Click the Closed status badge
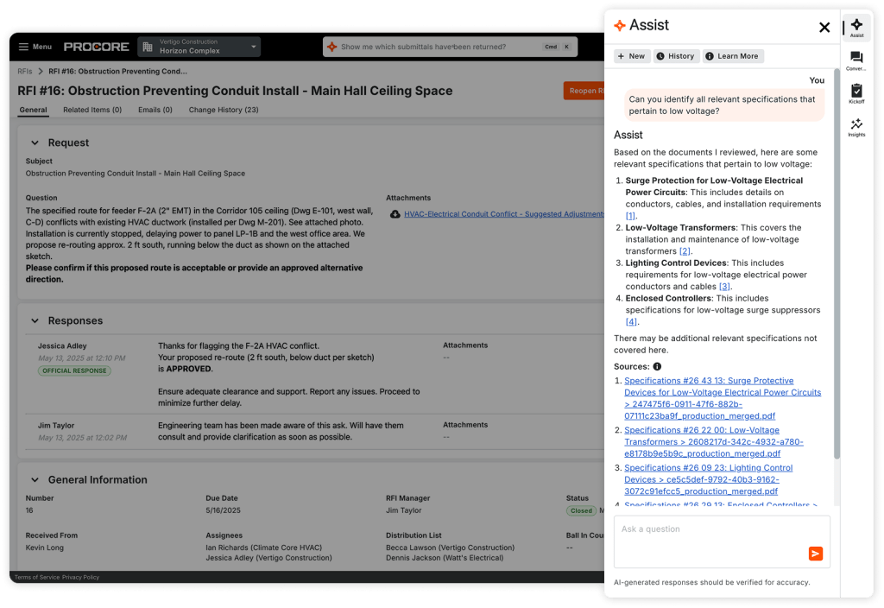The image size is (884, 608). click(581, 511)
